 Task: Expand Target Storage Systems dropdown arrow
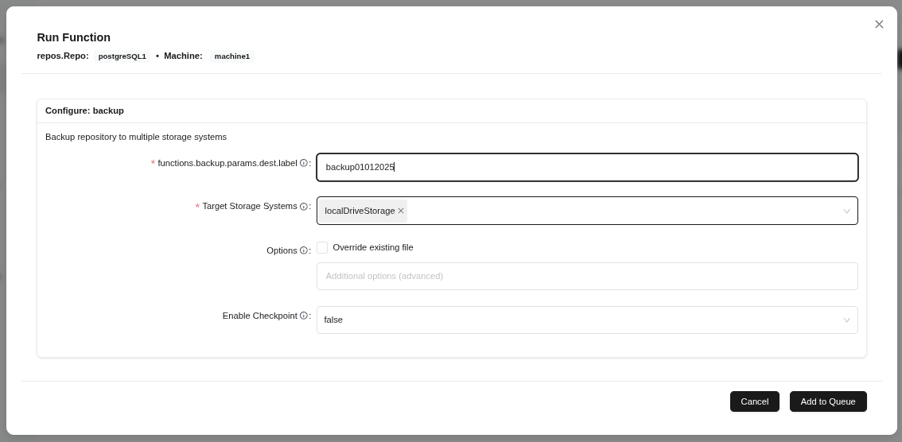pos(846,211)
